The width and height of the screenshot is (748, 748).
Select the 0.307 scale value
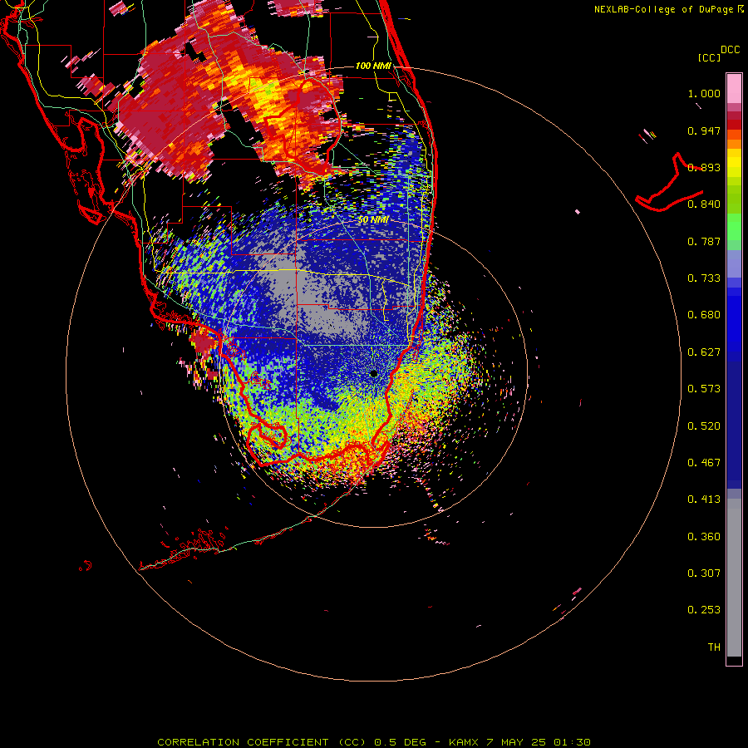pyautogui.click(x=704, y=573)
